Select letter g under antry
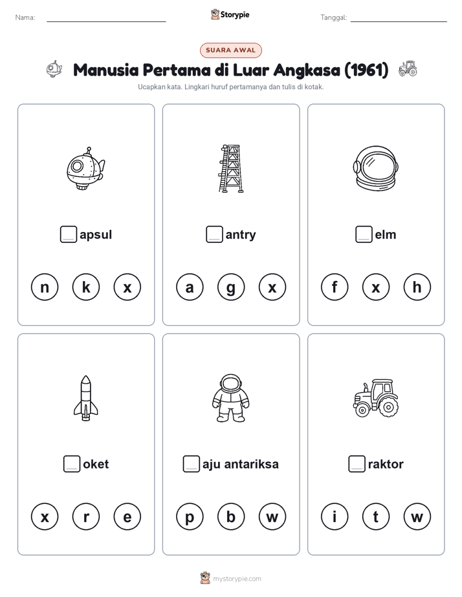462x597 pixels. coord(231,287)
